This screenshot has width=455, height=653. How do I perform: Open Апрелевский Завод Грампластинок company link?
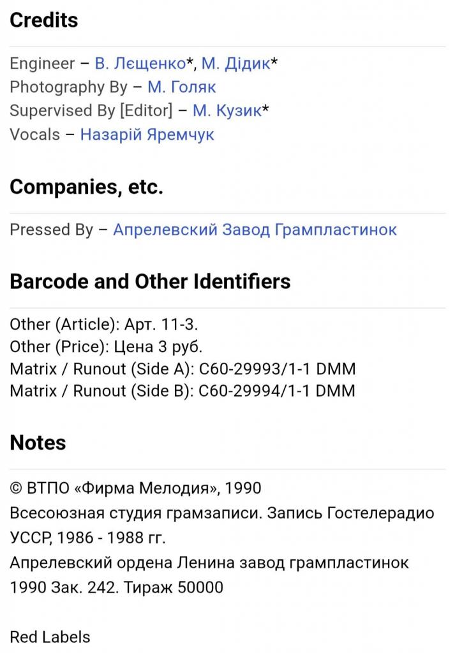[x=255, y=230]
